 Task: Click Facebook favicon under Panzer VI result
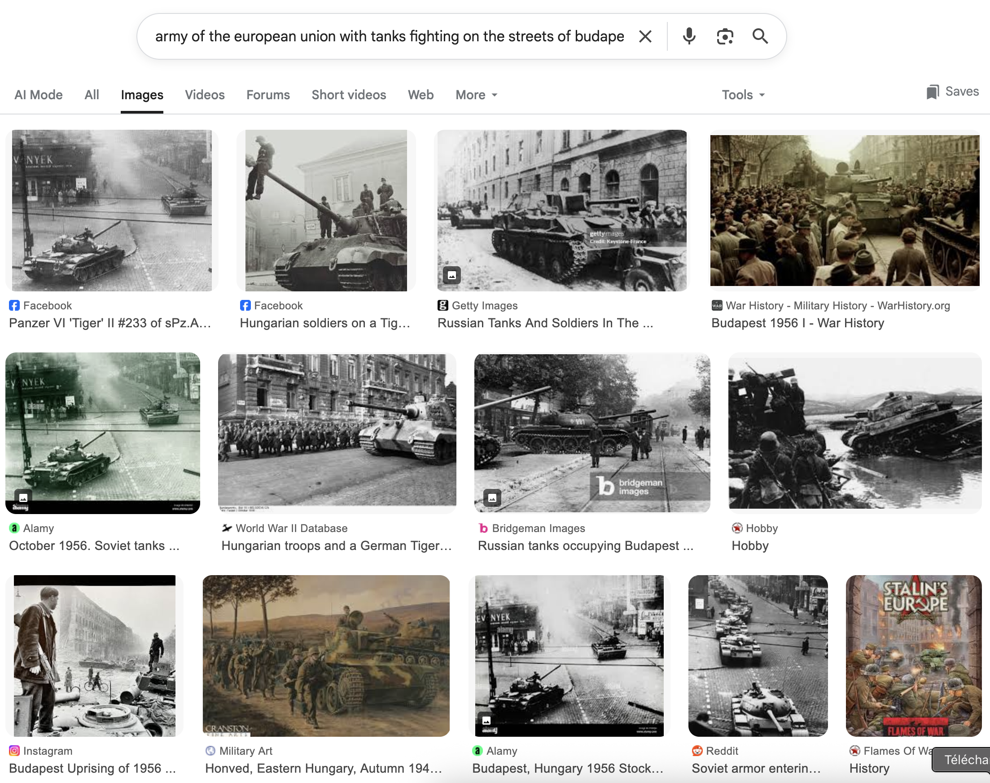[15, 305]
